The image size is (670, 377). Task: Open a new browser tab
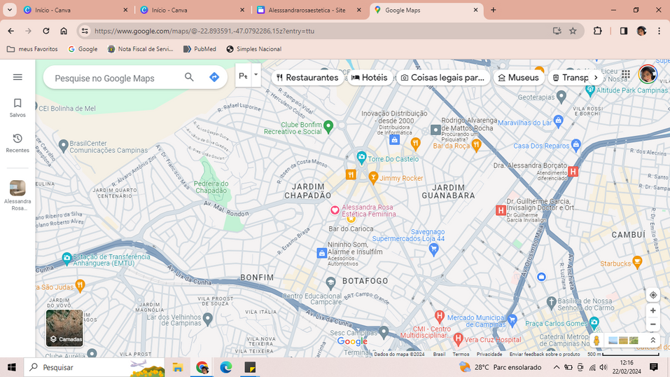[x=493, y=10]
